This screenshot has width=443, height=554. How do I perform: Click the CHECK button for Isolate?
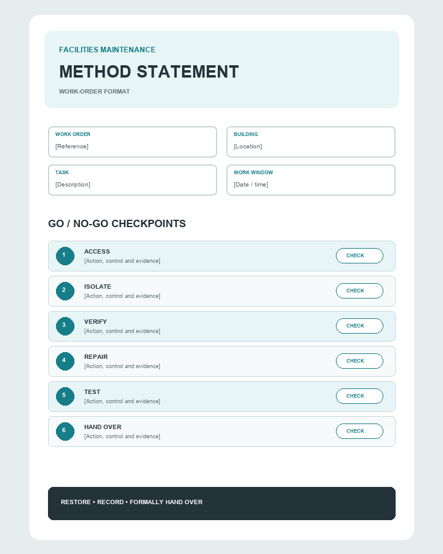359,291
